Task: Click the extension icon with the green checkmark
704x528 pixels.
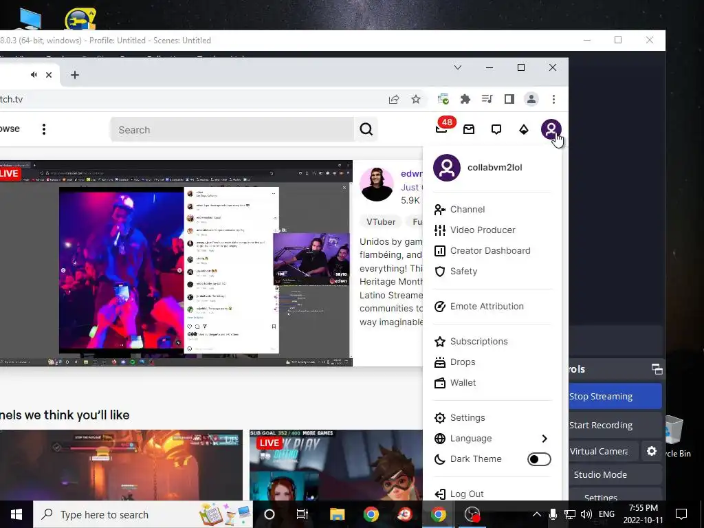Action: point(443,99)
